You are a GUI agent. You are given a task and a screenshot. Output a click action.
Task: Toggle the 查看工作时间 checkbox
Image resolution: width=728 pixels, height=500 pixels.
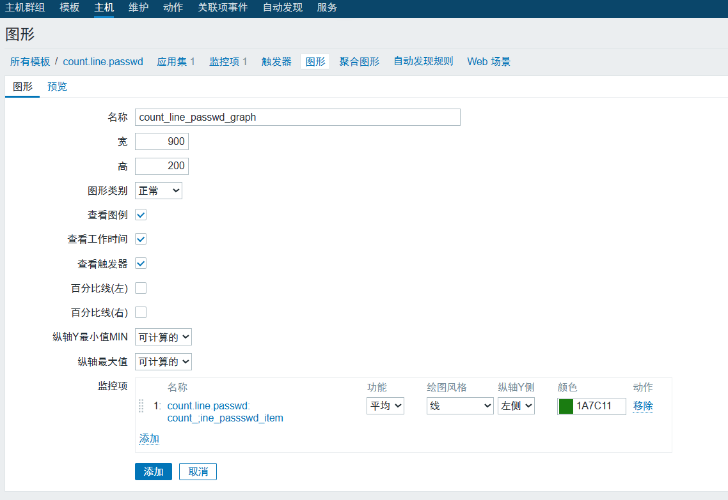(x=141, y=239)
